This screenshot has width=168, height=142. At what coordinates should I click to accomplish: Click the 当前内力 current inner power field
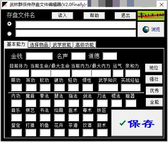click(81, 73)
